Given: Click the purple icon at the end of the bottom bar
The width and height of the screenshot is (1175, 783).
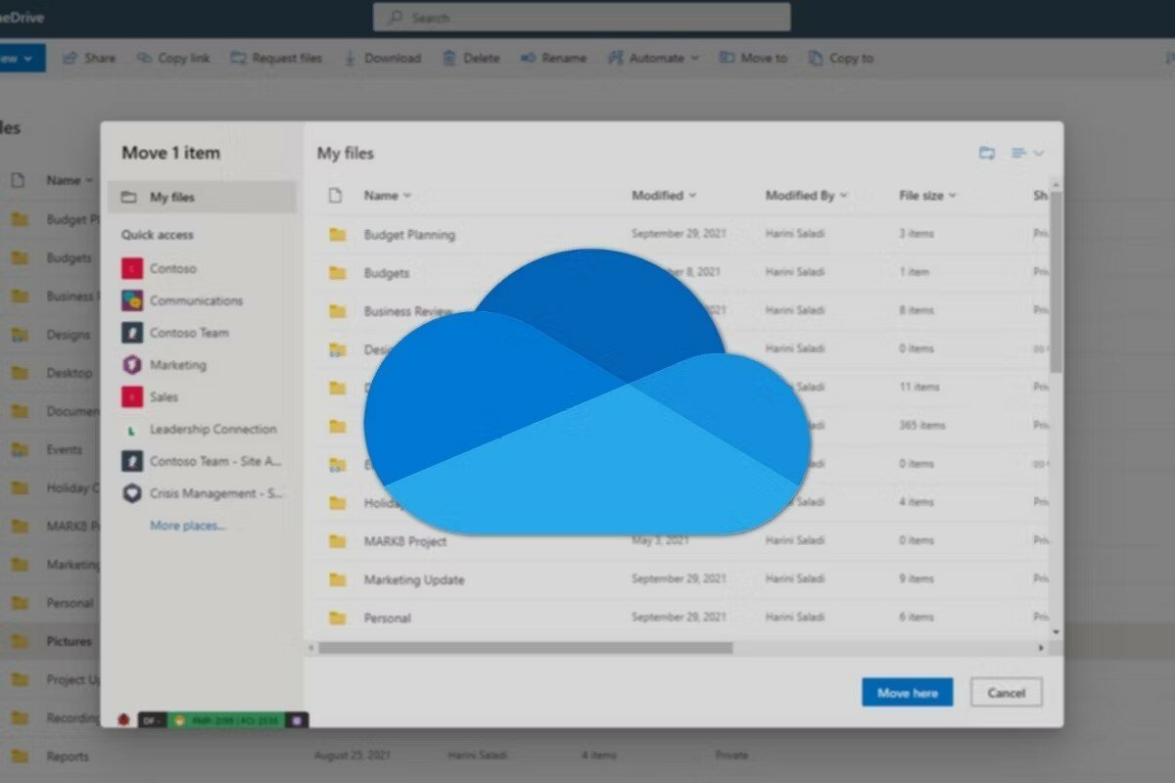Looking at the screenshot, I should coord(299,720).
